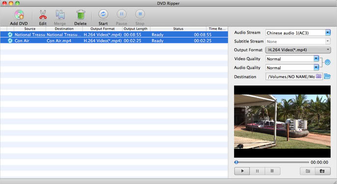Click the 00:08:55 output length cell
This screenshot has width=337, height=184.
[132, 35]
